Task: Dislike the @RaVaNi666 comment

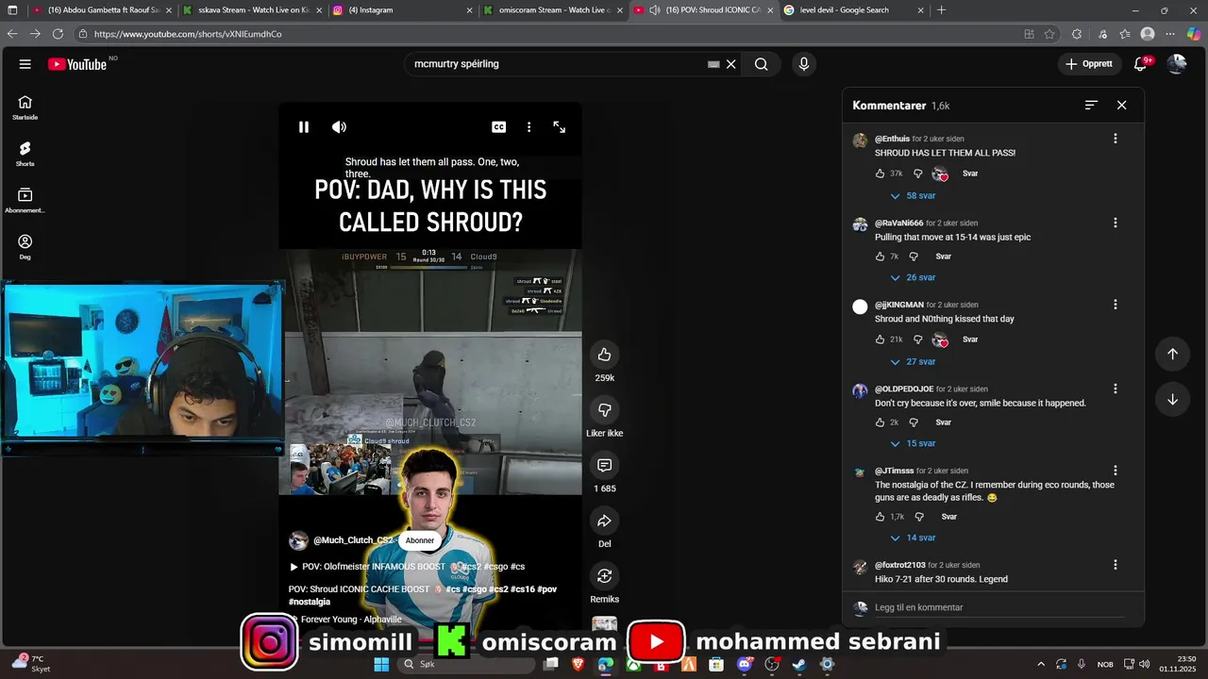Action: 914,257
